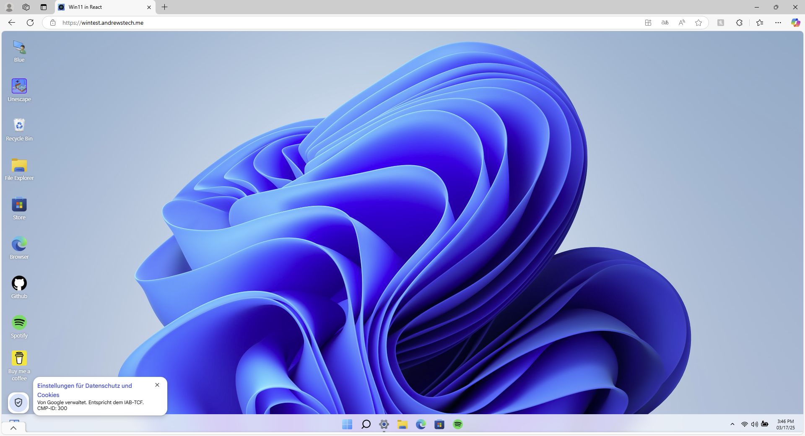This screenshot has height=436, width=805.
Task: Open browser Settings and more menu
Action: [778, 23]
